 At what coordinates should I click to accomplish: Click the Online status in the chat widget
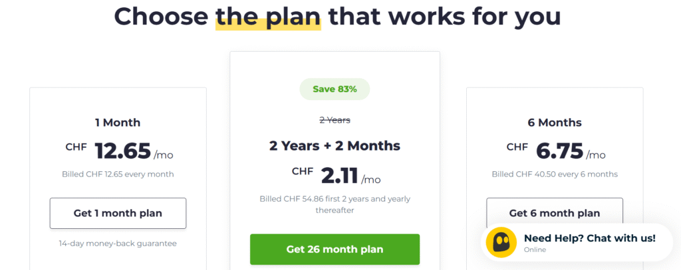[x=535, y=249]
